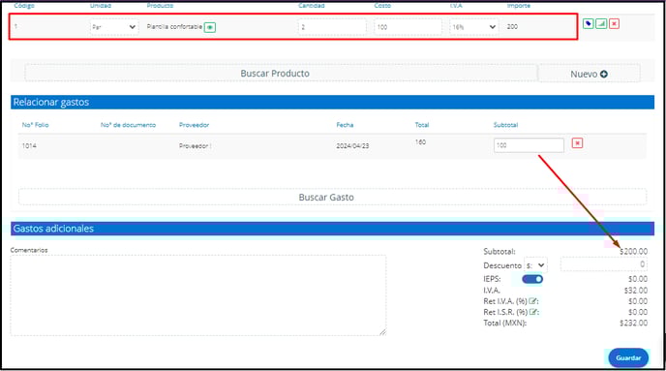The width and height of the screenshot is (666, 371).
Task: Click the Plantilla confortable product name
Action: point(174,26)
